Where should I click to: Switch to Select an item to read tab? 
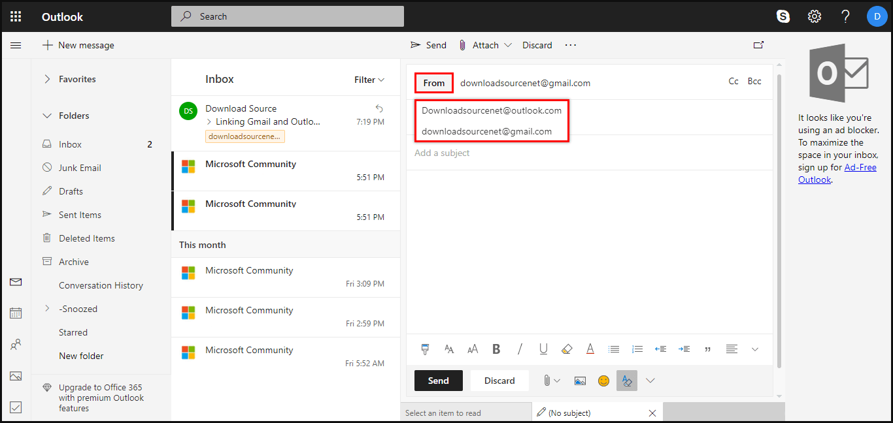(x=466, y=413)
